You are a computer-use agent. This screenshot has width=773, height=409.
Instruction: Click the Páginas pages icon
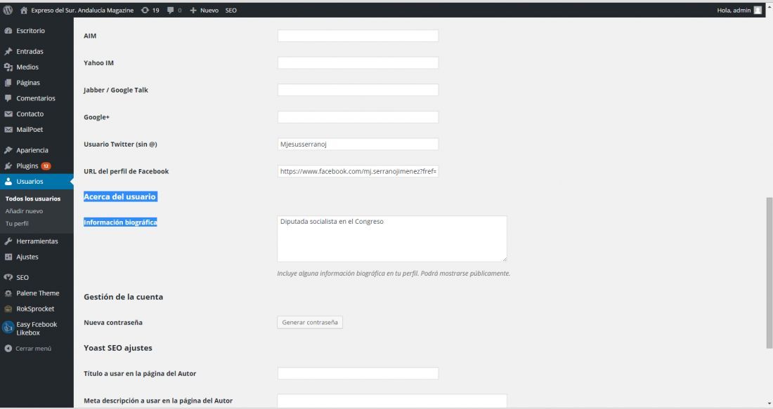8,83
